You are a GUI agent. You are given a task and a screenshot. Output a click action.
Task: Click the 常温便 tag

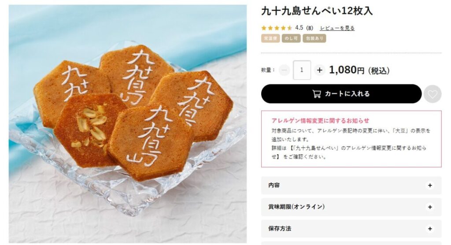coord(270,38)
